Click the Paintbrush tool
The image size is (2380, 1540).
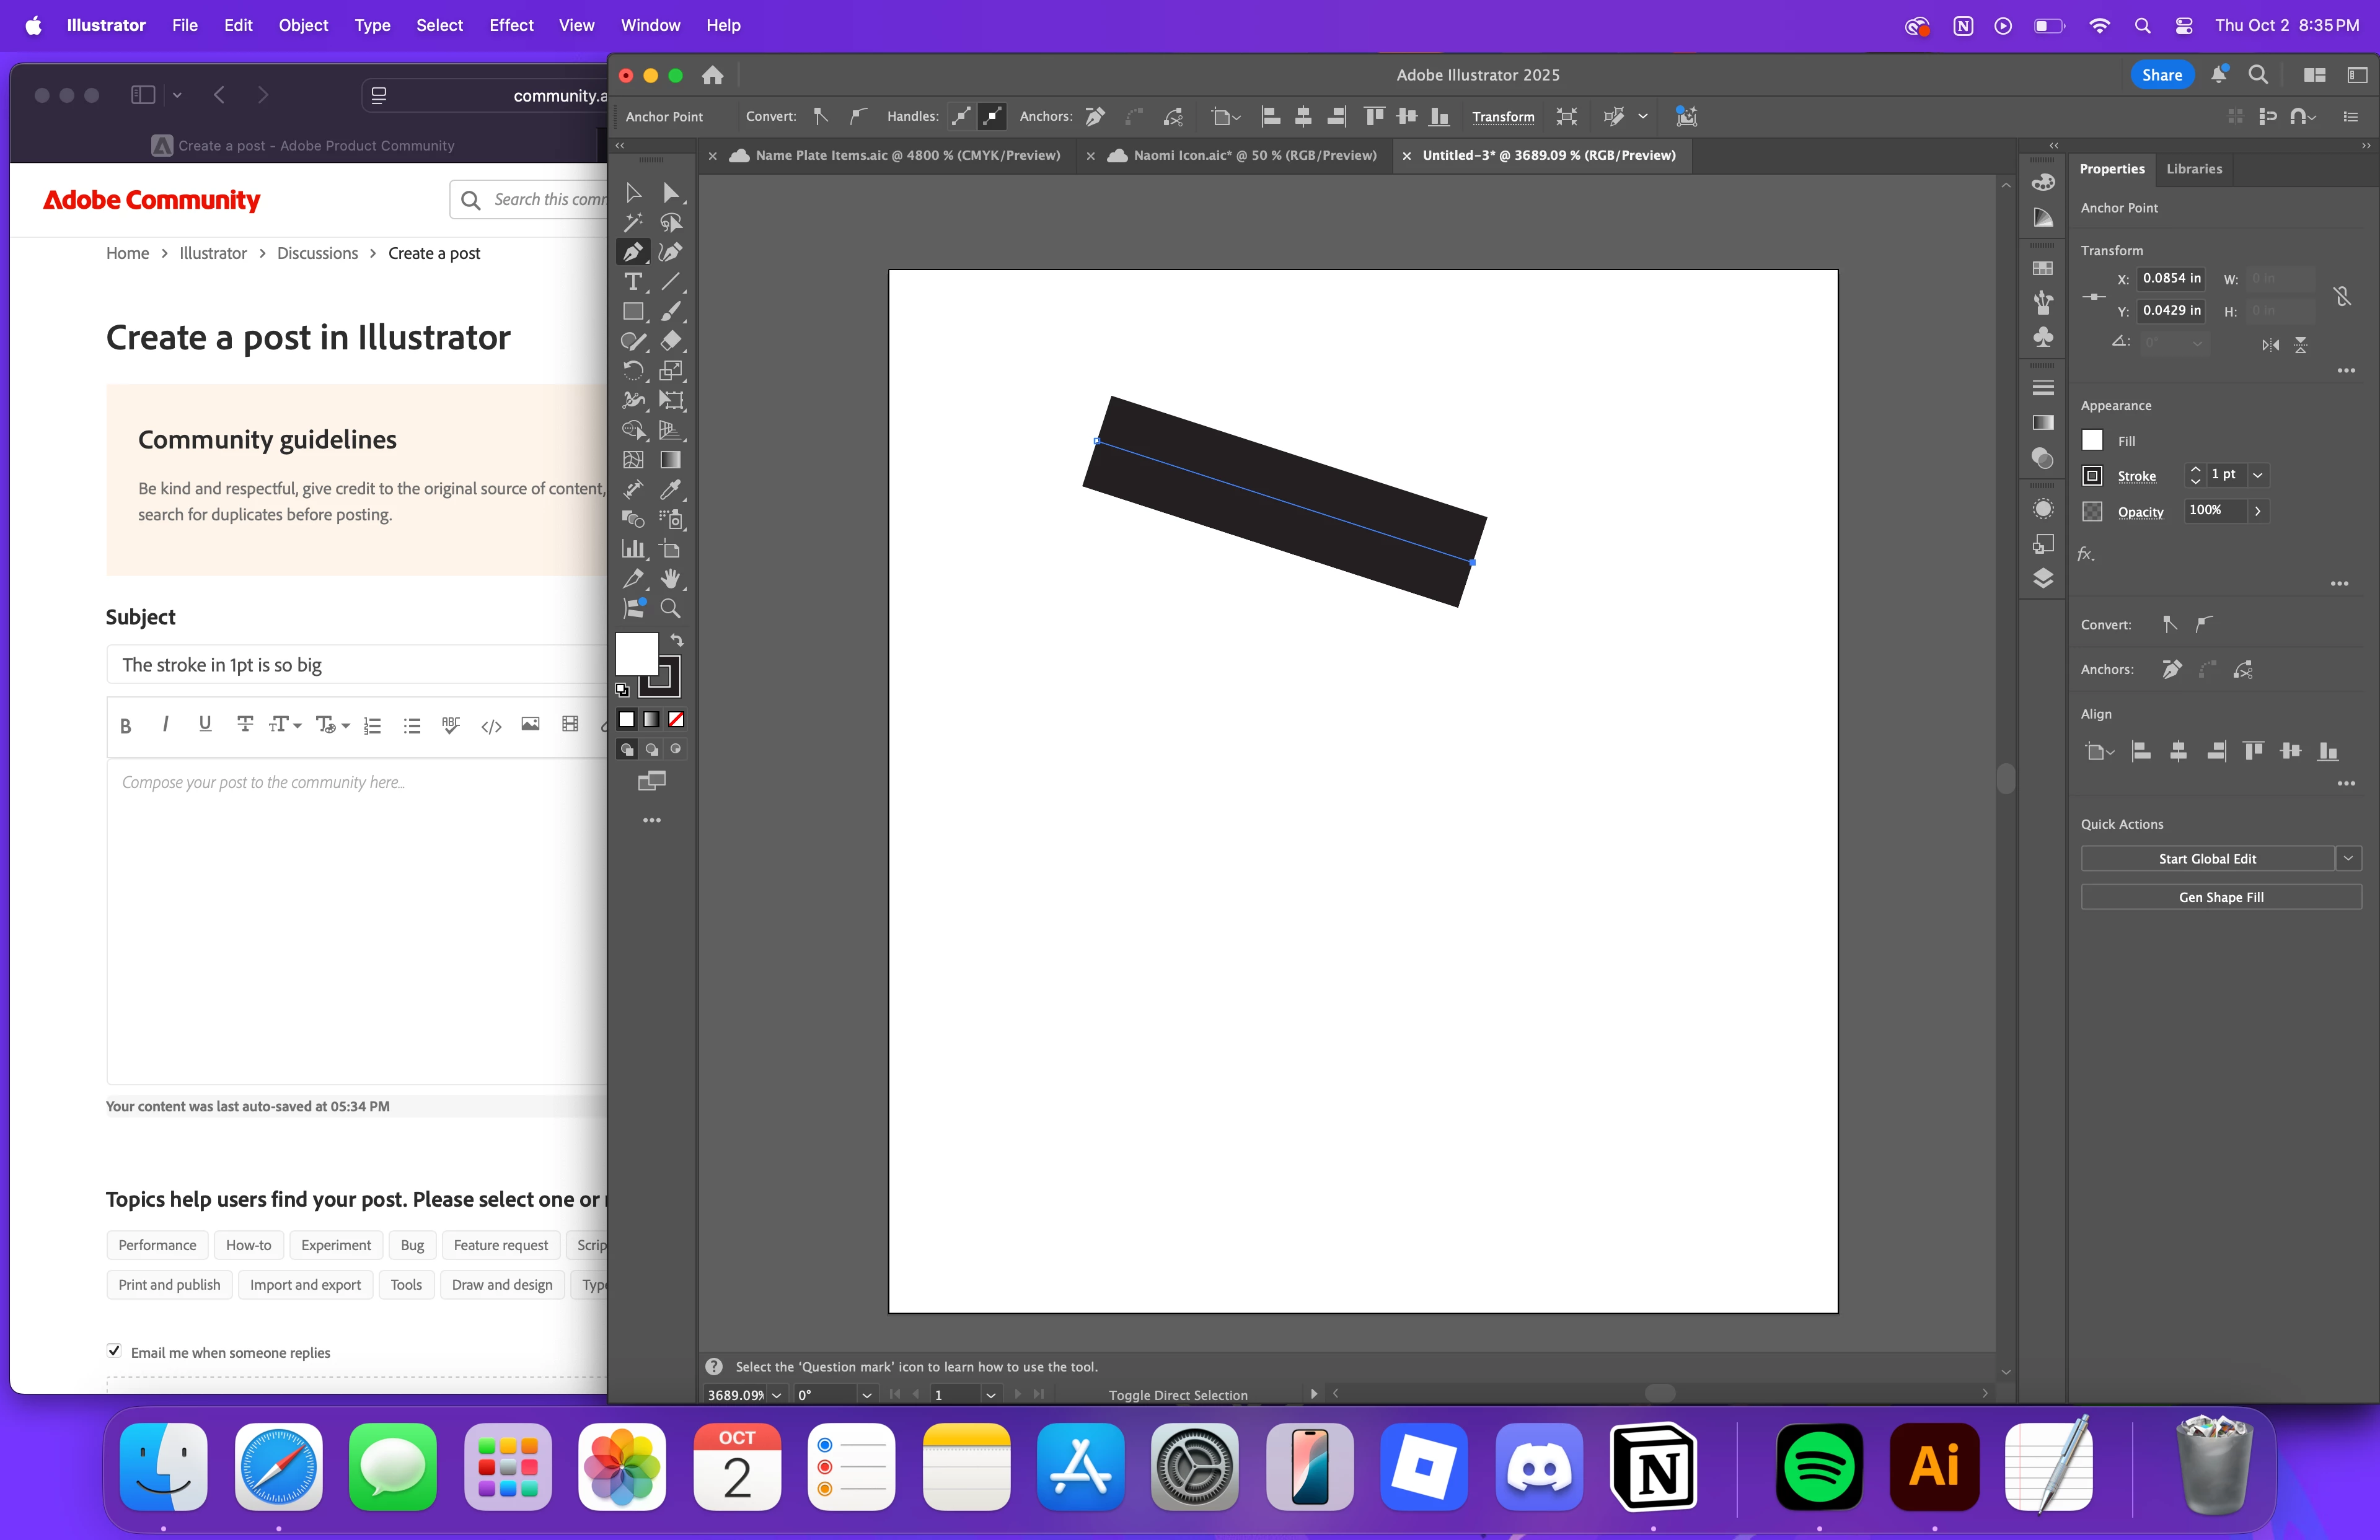coord(671,312)
